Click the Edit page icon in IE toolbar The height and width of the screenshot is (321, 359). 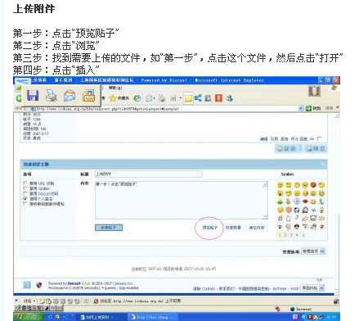173,98
